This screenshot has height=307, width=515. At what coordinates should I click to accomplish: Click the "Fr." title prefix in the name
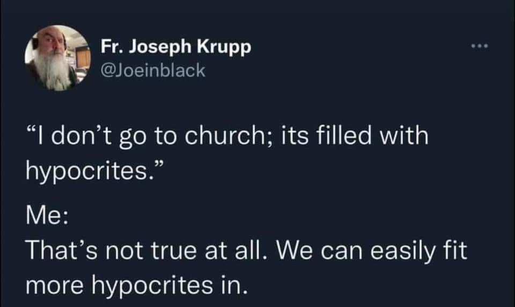click(x=109, y=48)
